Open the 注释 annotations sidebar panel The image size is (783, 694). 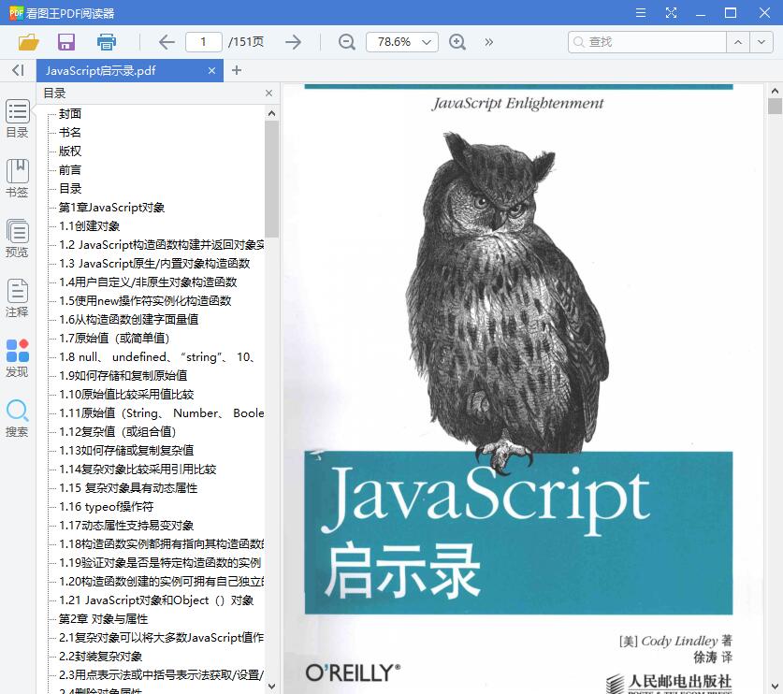pos(18,298)
